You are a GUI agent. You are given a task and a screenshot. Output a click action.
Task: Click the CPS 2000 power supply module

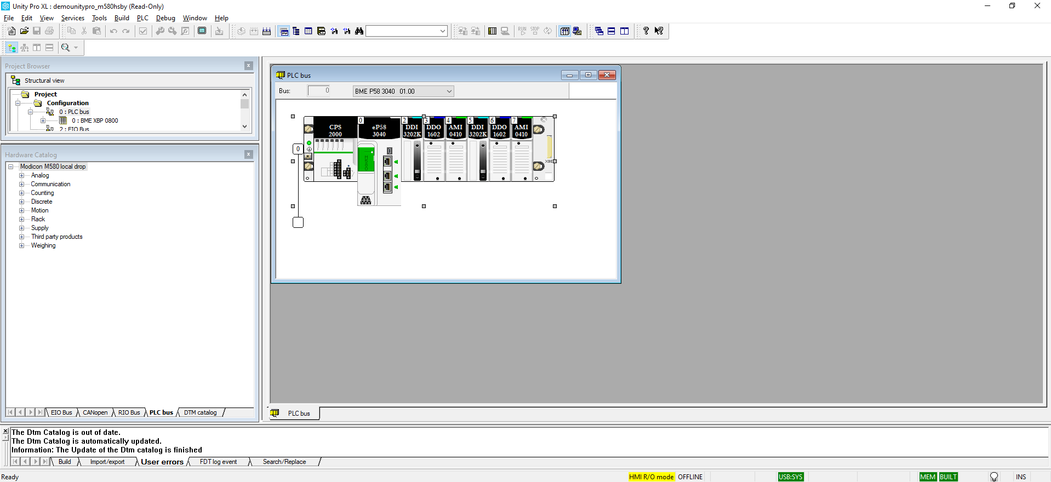point(335,149)
